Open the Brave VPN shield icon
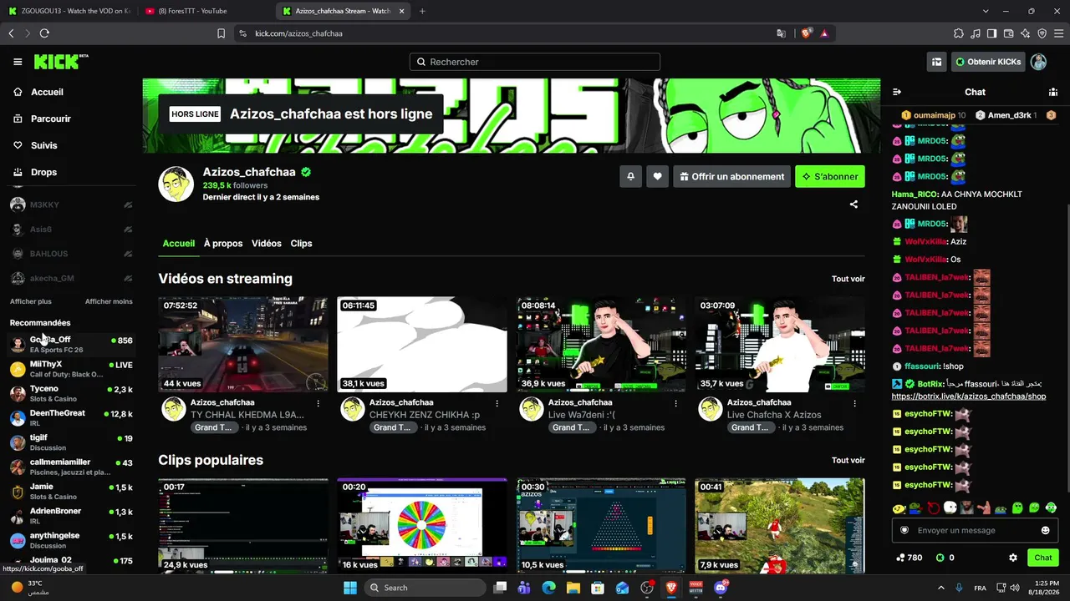The image size is (1070, 601). pyautogui.click(x=1042, y=33)
